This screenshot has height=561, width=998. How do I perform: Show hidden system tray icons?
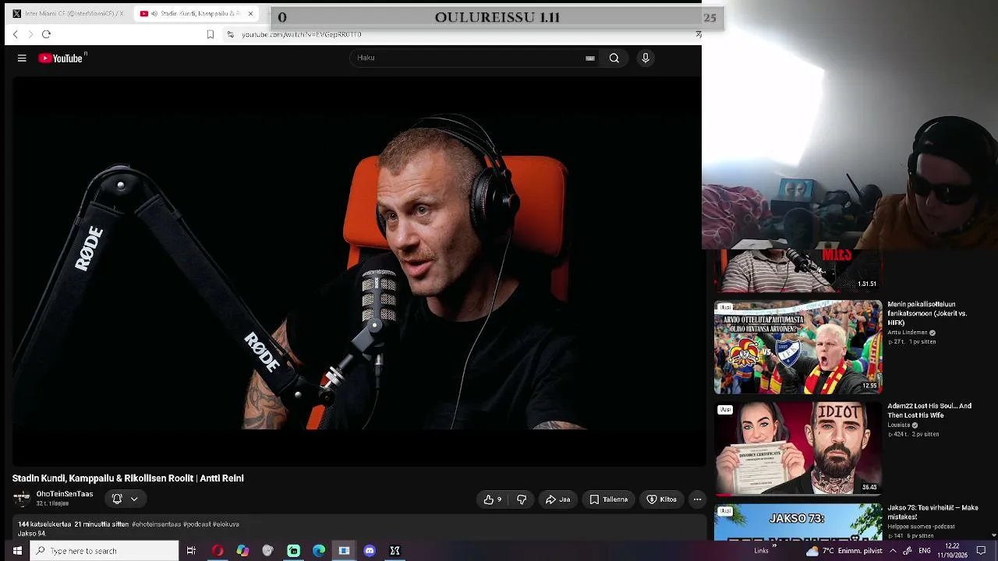[893, 551]
